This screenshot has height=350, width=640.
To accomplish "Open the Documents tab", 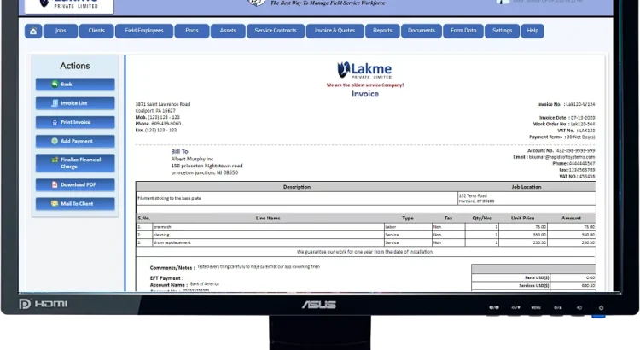I will pos(422,31).
